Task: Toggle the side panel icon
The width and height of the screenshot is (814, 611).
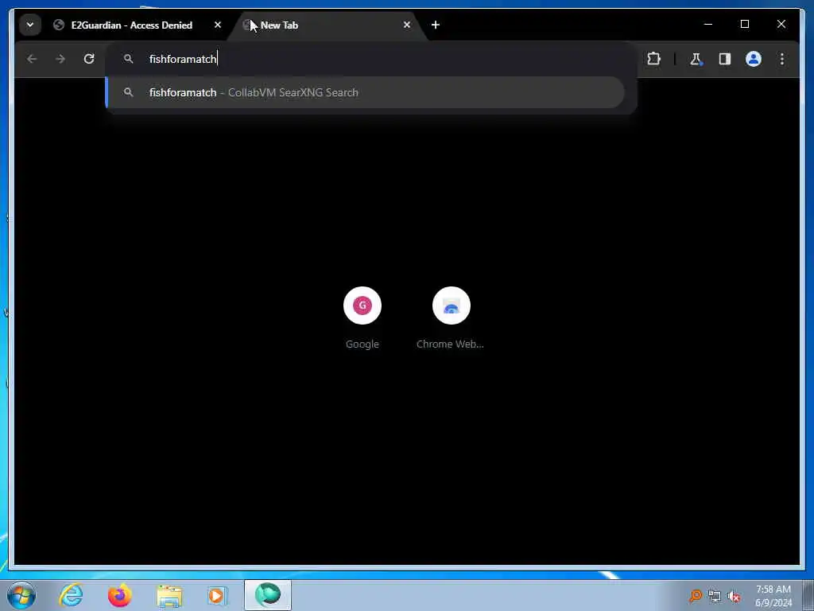Action: tap(725, 59)
